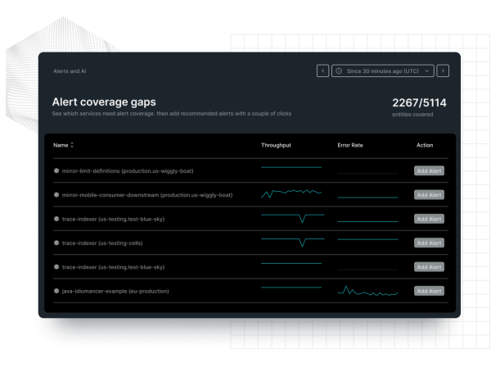Image resolution: width=491 pixels, height=372 pixels.
Task: Click throughput sparkline for mirror-mobile-consumer-downstream
Action: coord(291,194)
